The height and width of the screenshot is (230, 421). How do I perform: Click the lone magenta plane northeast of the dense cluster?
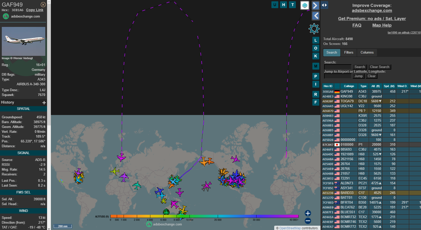[235, 159]
